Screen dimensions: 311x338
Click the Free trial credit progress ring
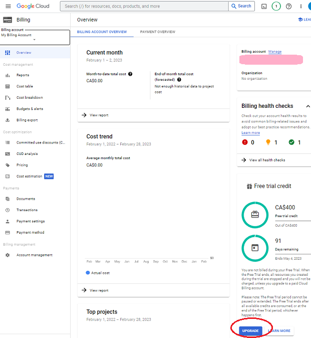tap(255, 215)
